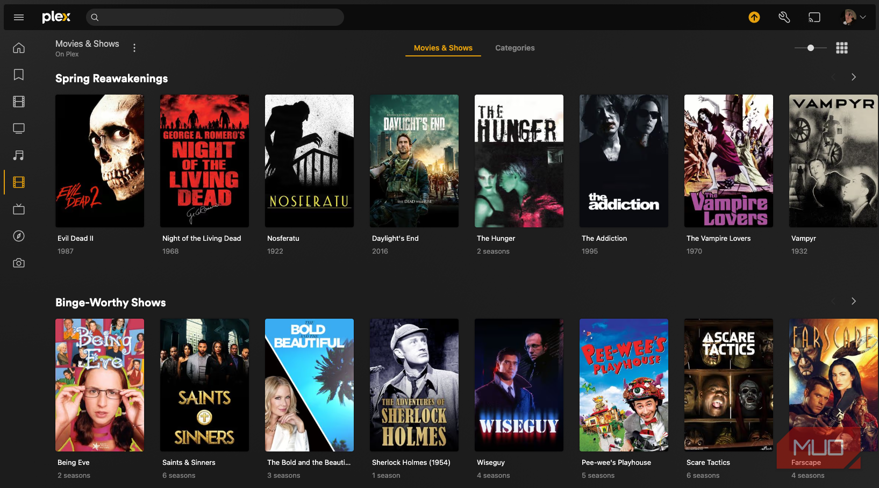Click the Sherlock Holmes (1954) title
Image resolution: width=879 pixels, height=488 pixels.
point(411,462)
